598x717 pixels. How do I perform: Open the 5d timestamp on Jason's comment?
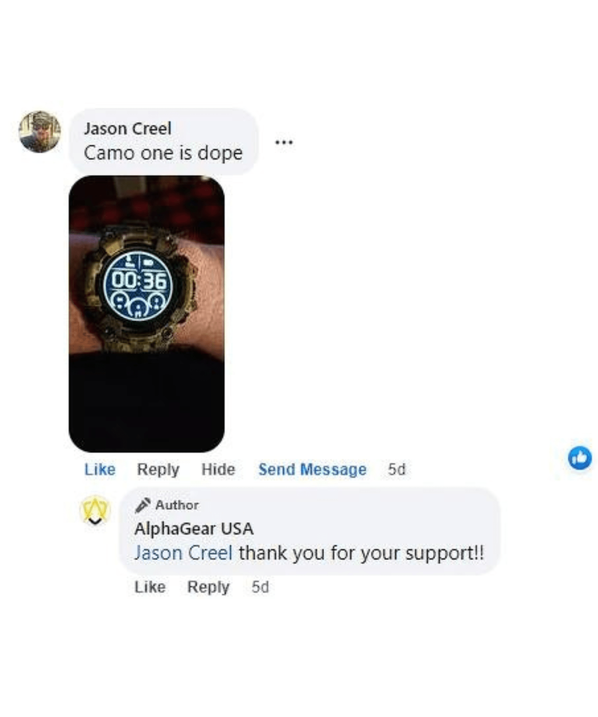pos(397,469)
